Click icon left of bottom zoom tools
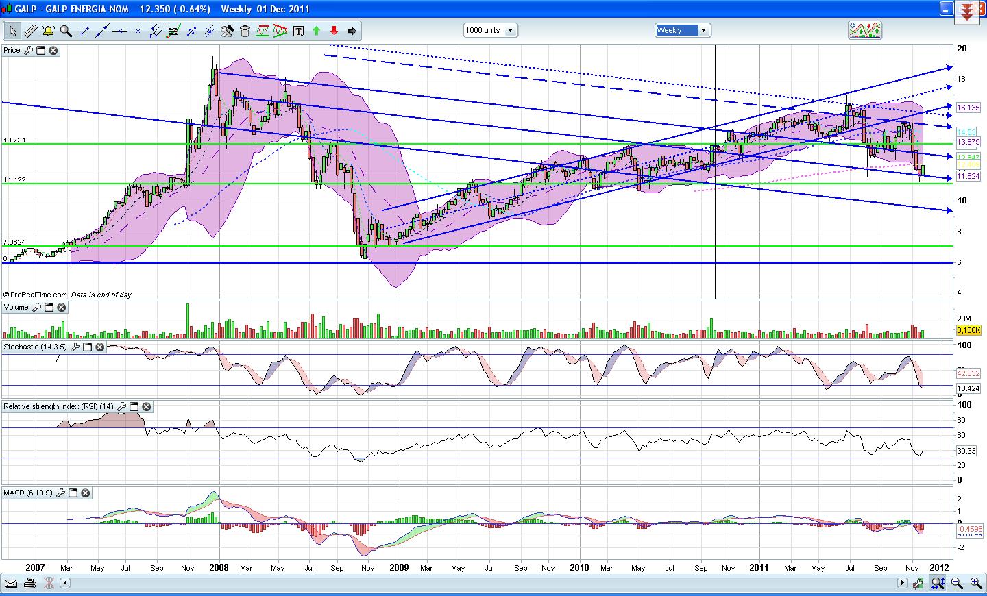 (918, 583)
